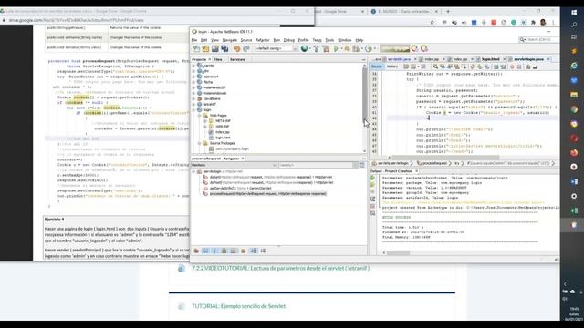Open the Tools menu
Viewport: 584px width, 328px height.
click(x=329, y=40)
